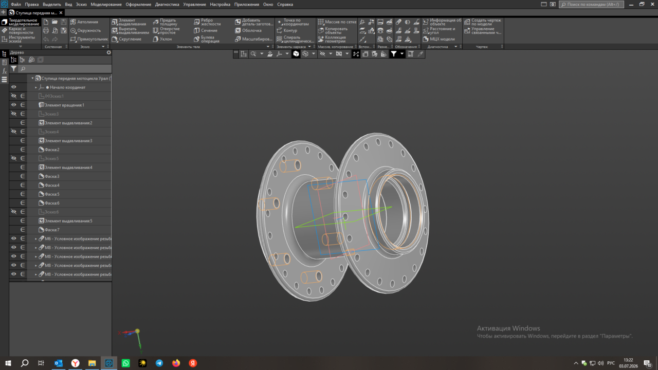Select the Окружность sketch tool
658x370 pixels.
[x=85, y=30]
